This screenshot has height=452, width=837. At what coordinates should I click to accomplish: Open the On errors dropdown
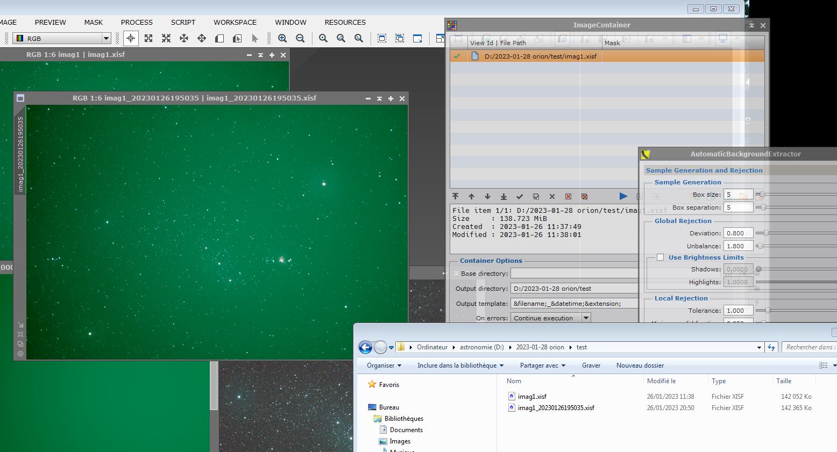[x=586, y=318]
